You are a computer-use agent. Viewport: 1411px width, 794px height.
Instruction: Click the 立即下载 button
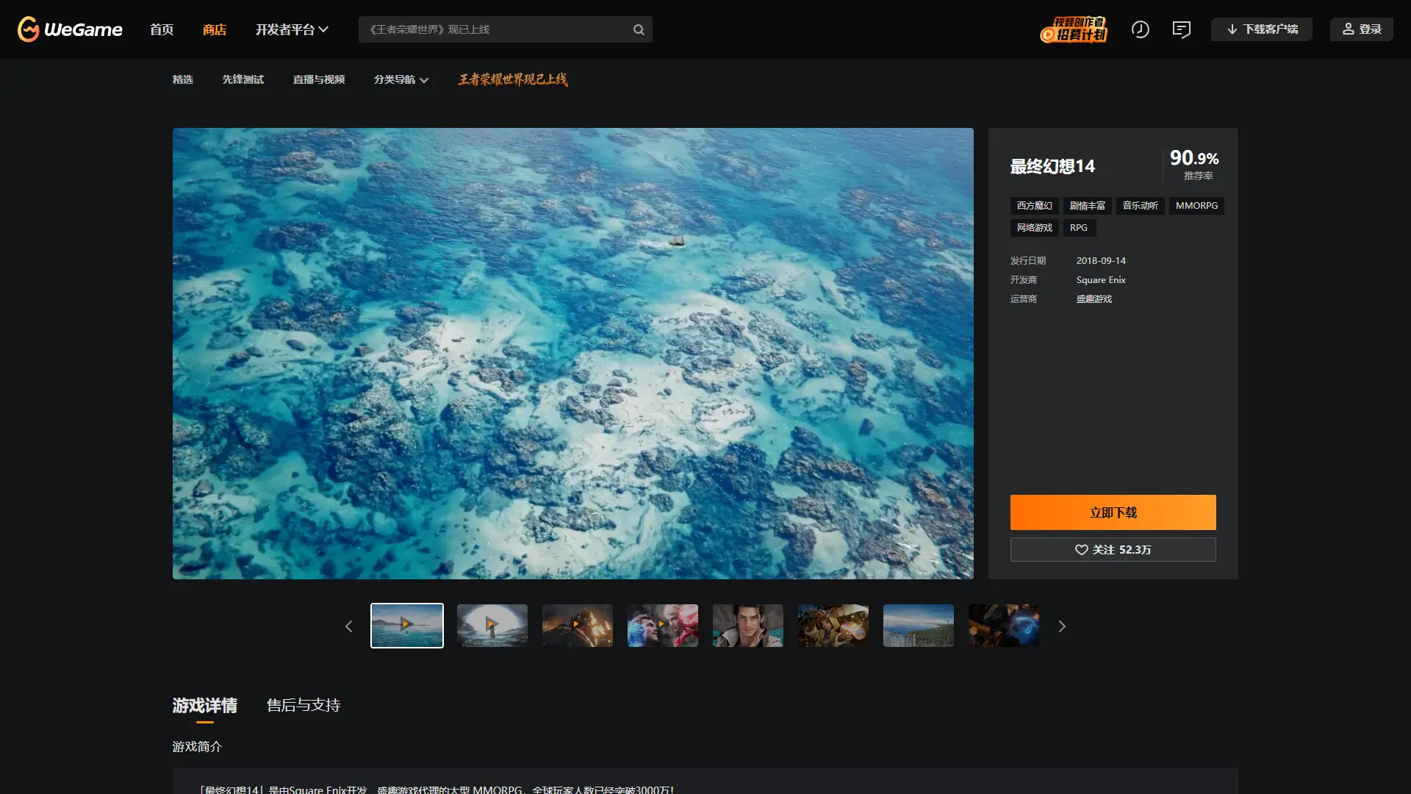click(x=1113, y=512)
